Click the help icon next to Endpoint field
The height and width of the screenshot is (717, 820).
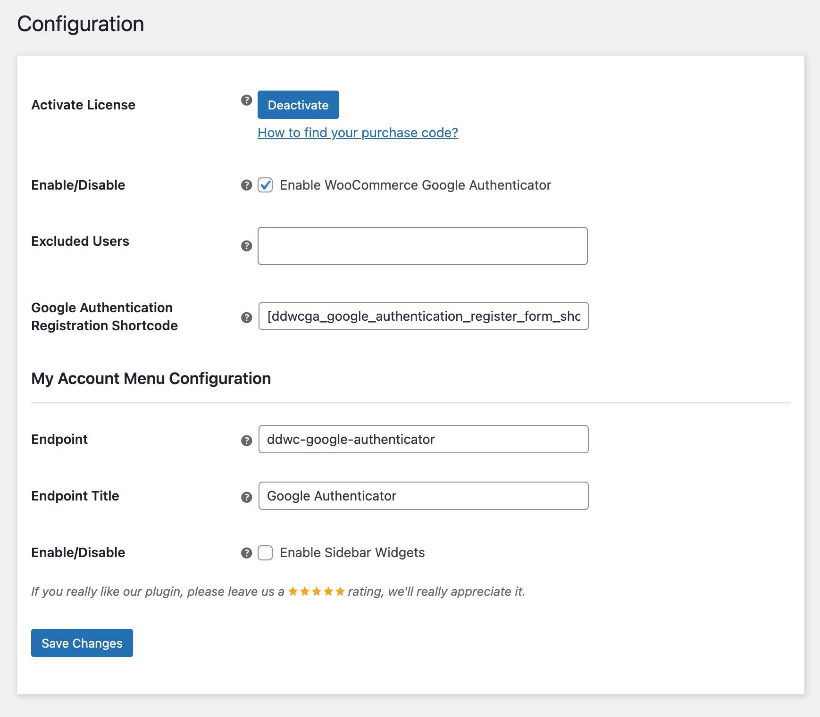click(x=246, y=441)
